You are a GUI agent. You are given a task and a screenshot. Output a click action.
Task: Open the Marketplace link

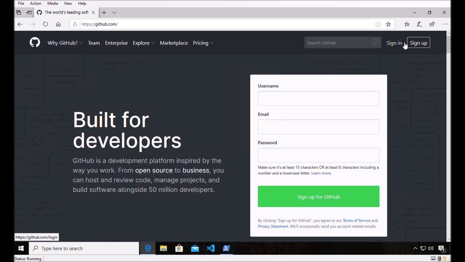point(174,43)
